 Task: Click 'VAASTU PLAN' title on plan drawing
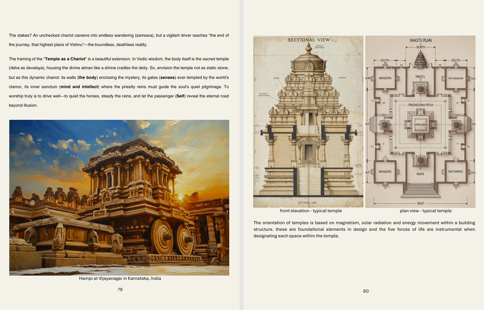point(421,40)
